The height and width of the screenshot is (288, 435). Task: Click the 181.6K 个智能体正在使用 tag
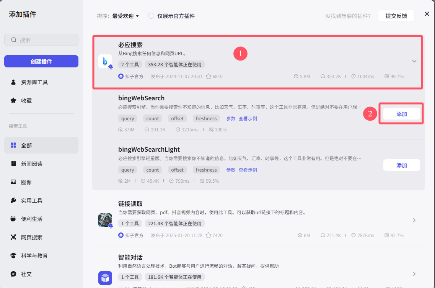point(174,277)
